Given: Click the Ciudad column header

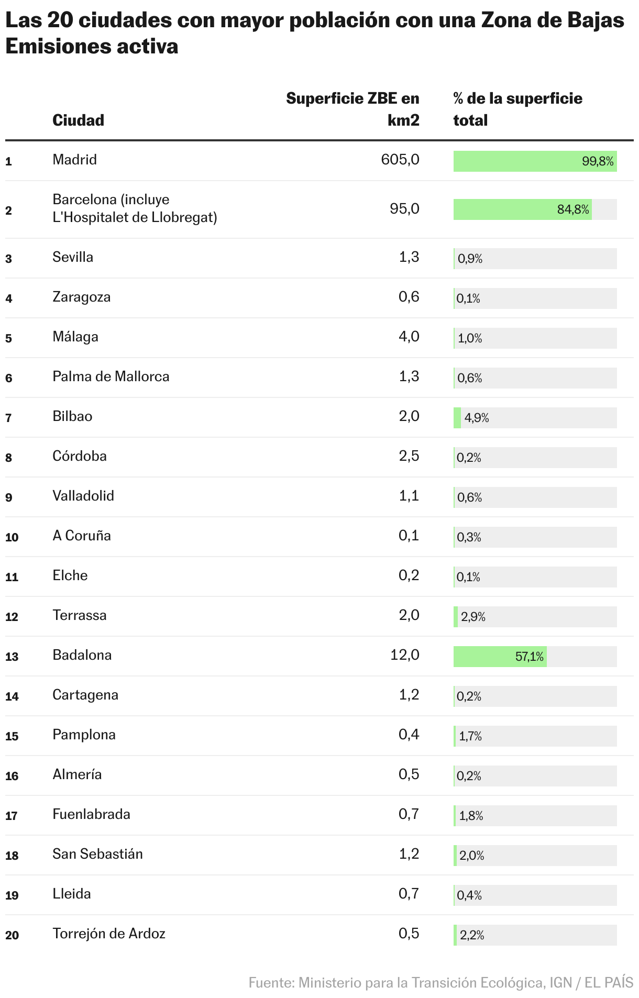Looking at the screenshot, I should pyautogui.click(x=78, y=120).
